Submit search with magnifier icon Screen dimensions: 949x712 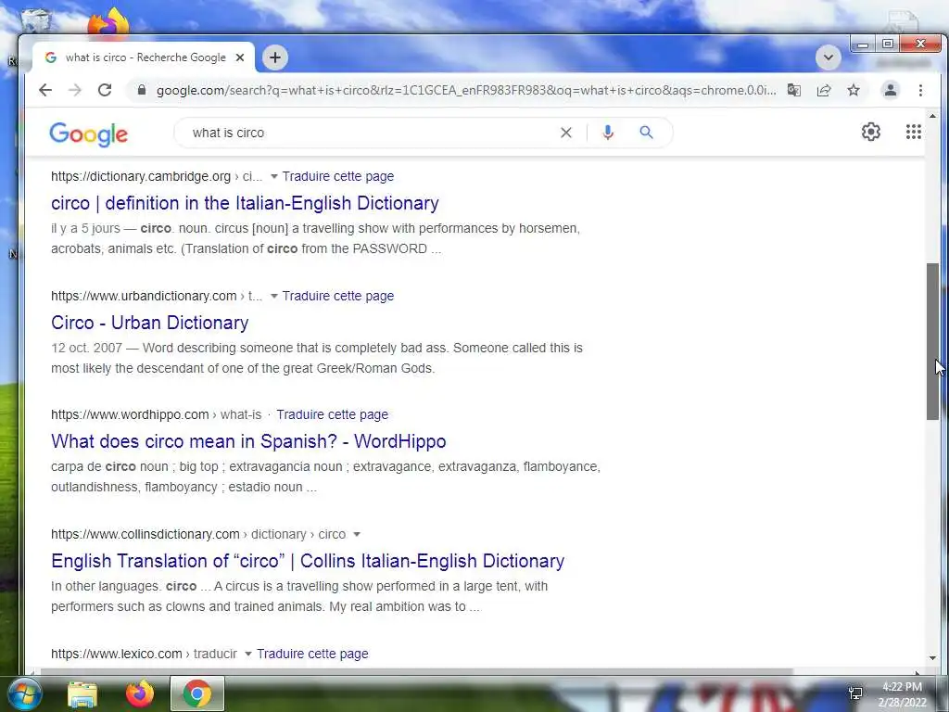pyautogui.click(x=646, y=133)
